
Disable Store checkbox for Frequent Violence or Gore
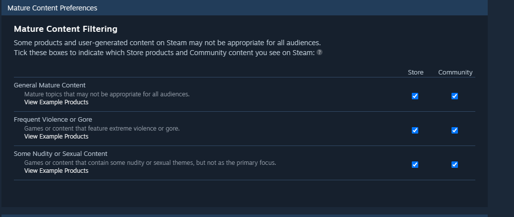(x=415, y=131)
